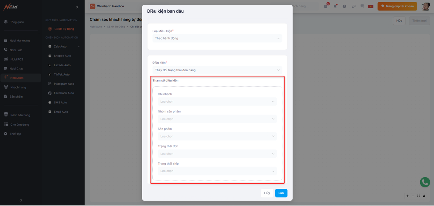Screen dimensions: 434x206
Task: Open the Trạng thái đơn dropdown
Action: click(x=217, y=154)
